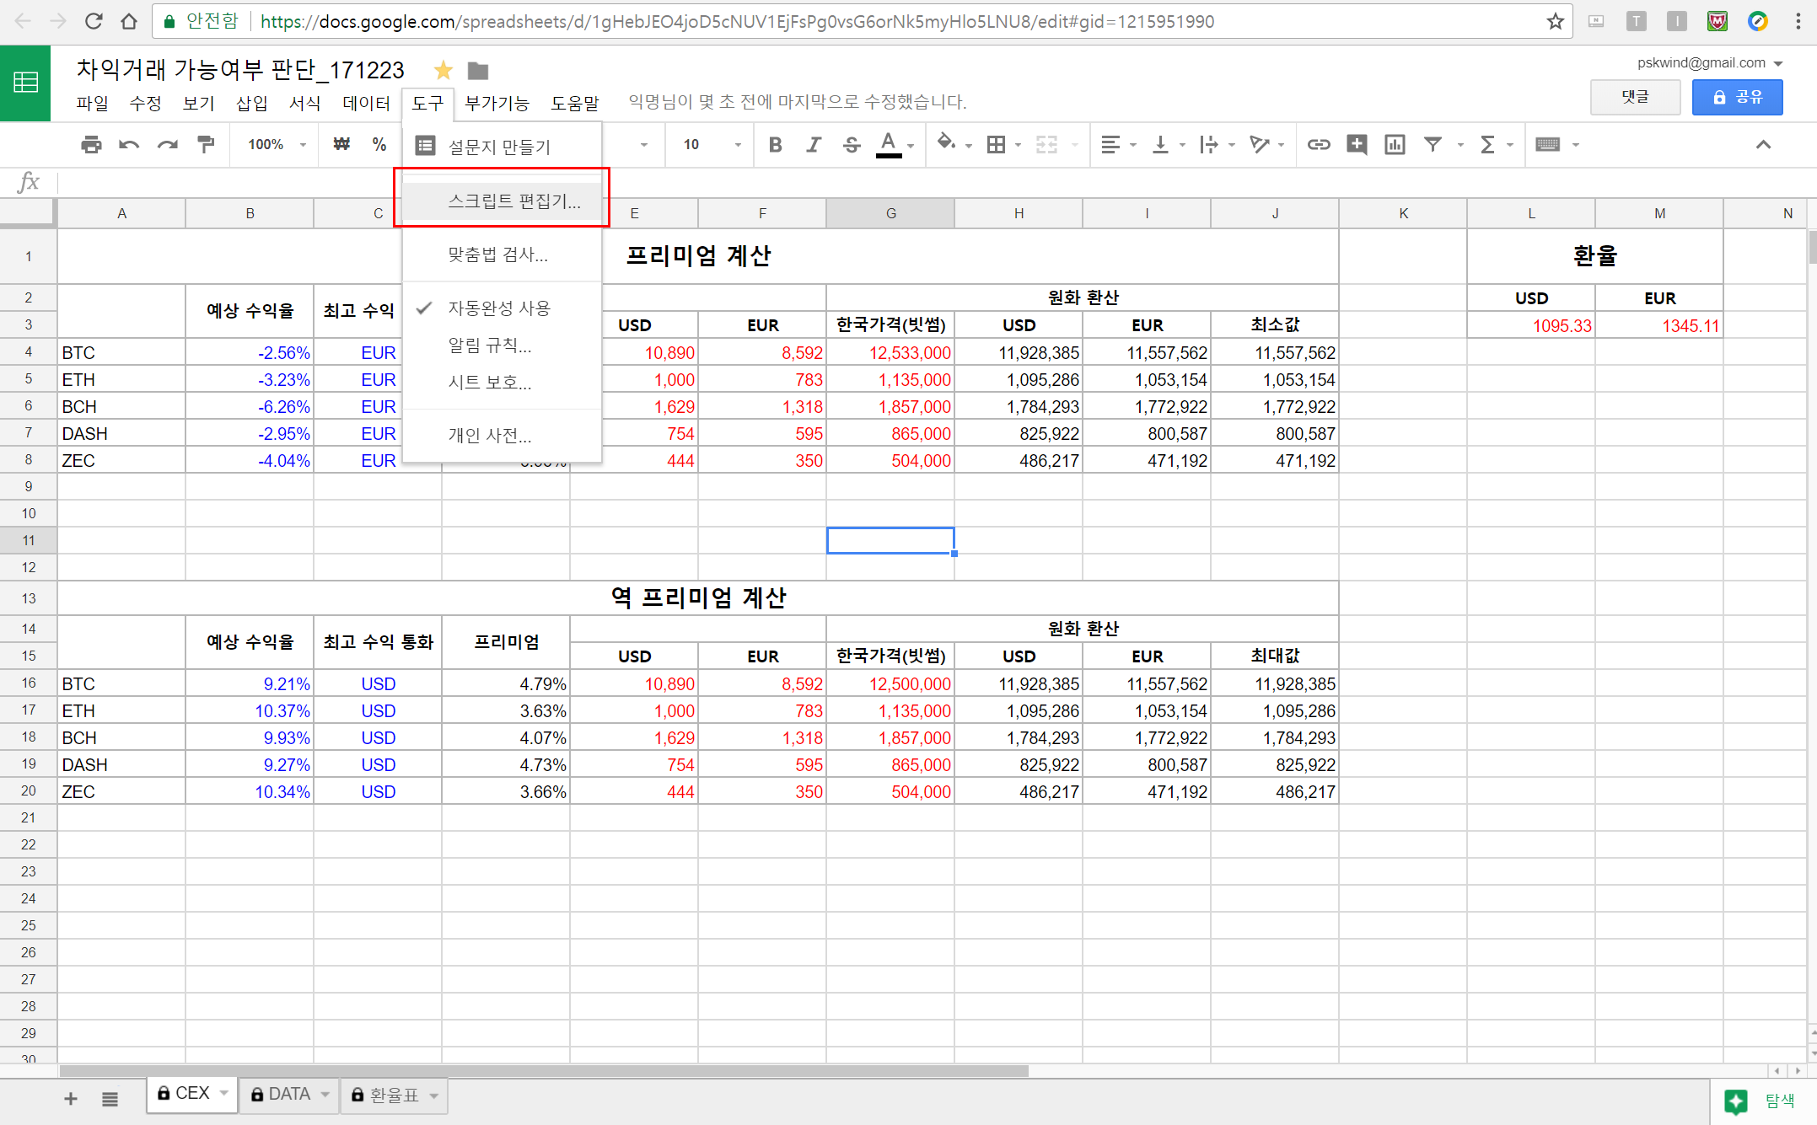
Task: Click the 탐색 explore button
Action: (x=1762, y=1101)
